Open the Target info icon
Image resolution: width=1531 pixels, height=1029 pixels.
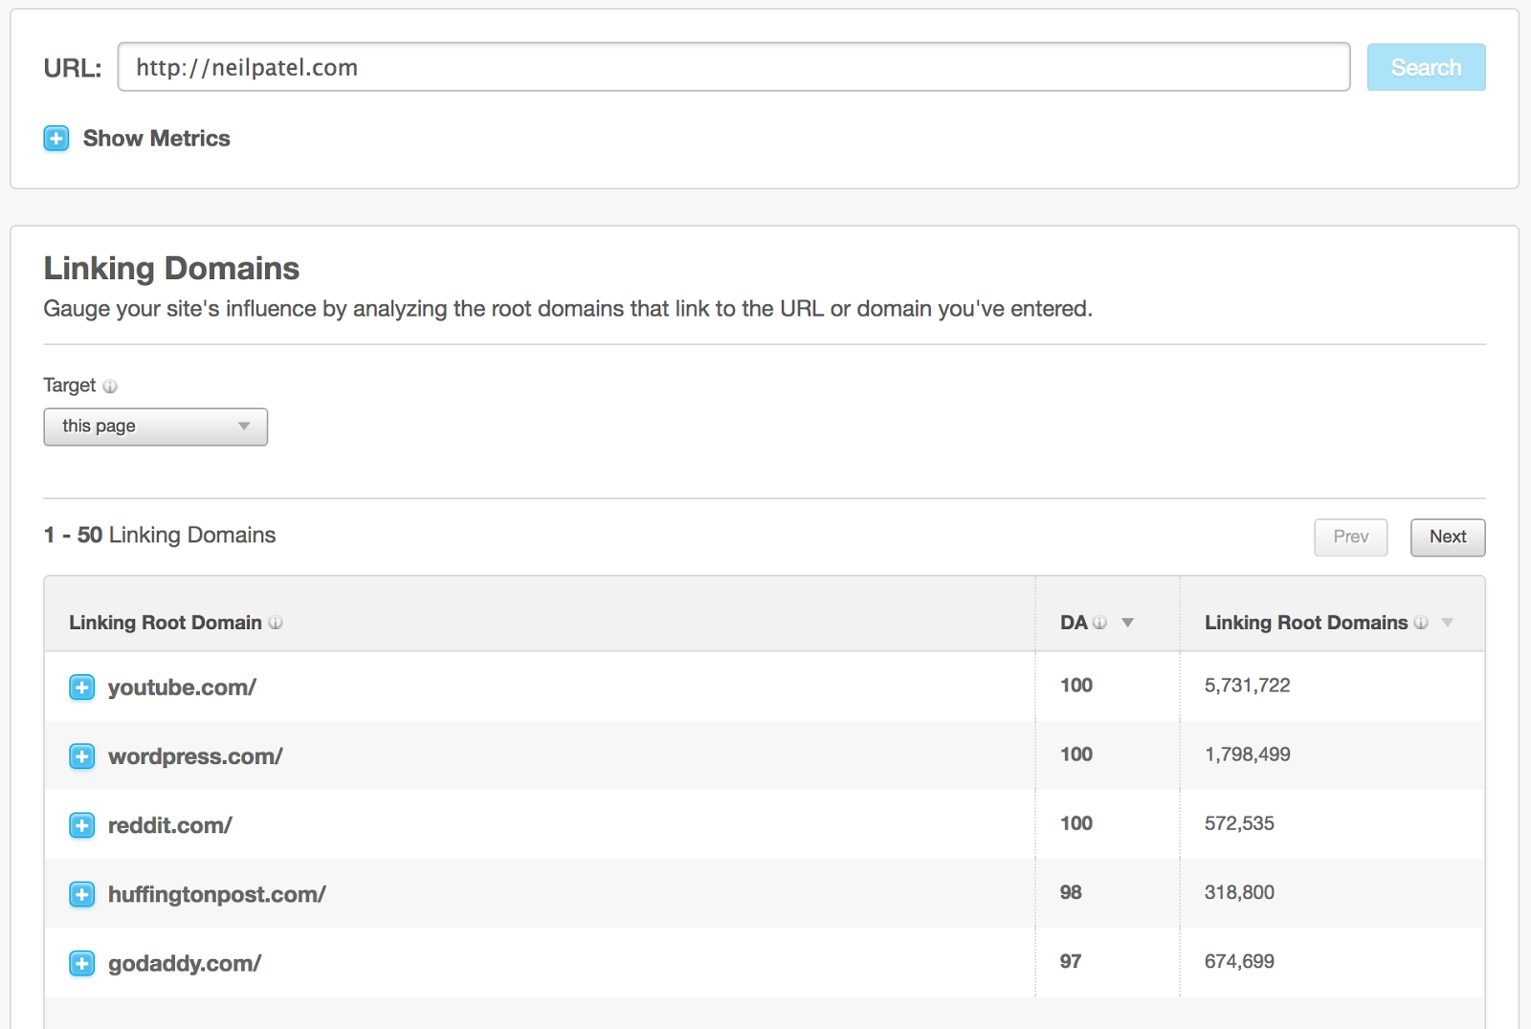pos(110,386)
